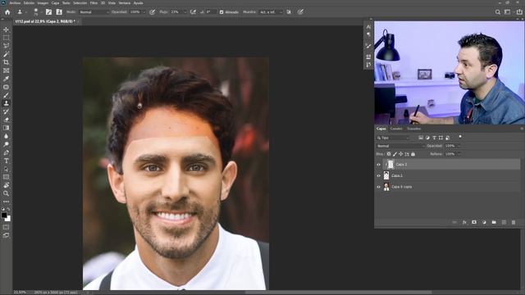Select the Eyedropper tool

coord(6,79)
